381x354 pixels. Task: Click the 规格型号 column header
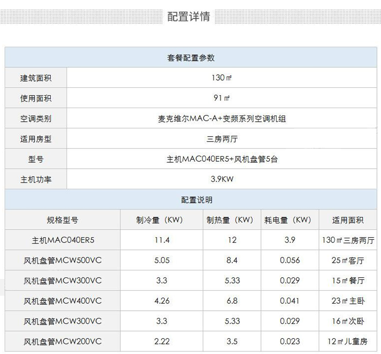(x=62, y=220)
